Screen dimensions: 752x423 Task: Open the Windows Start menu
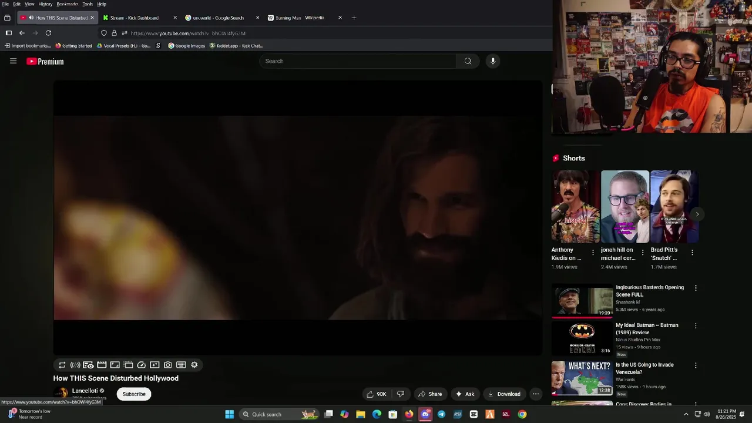click(x=229, y=414)
